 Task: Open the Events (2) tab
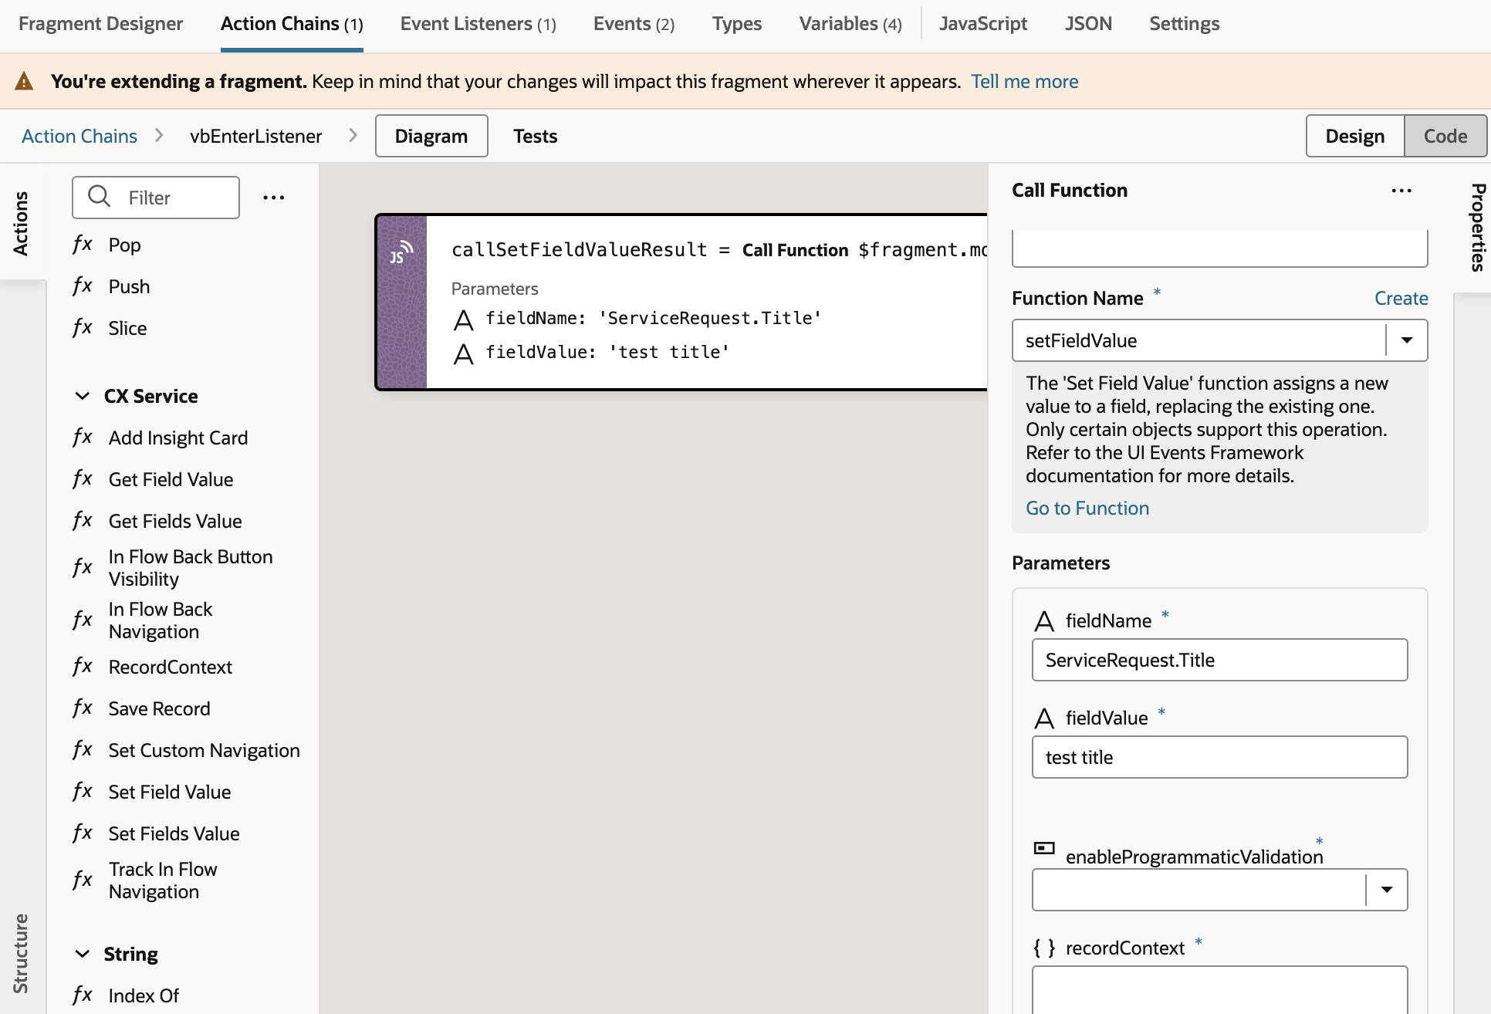[x=634, y=24]
